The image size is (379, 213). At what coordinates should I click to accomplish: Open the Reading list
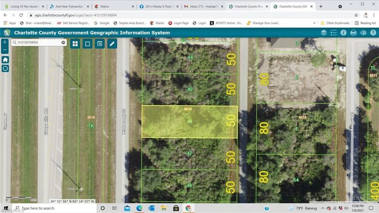pyautogui.click(x=365, y=23)
